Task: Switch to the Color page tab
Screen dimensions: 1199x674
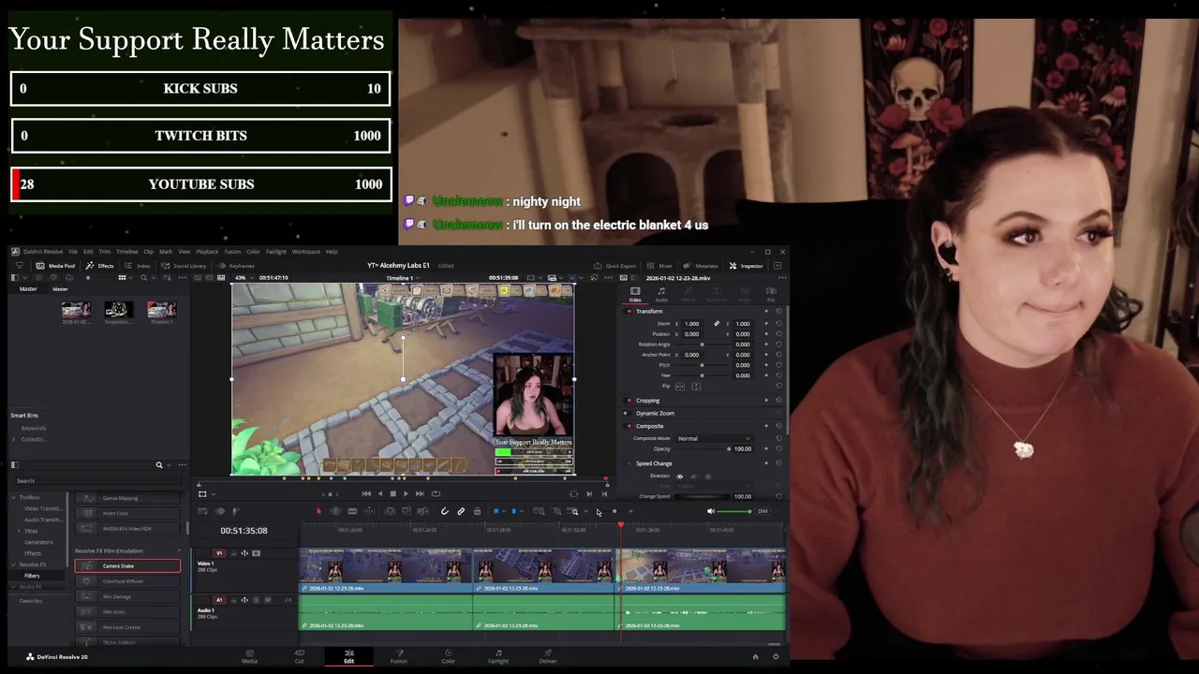Action: click(x=449, y=656)
